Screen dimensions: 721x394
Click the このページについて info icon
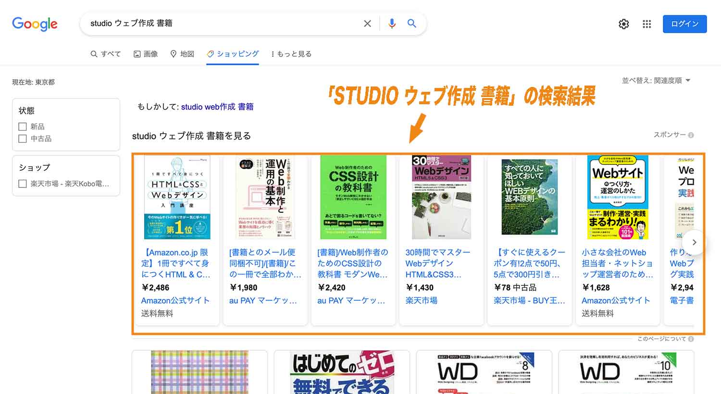(x=691, y=339)
